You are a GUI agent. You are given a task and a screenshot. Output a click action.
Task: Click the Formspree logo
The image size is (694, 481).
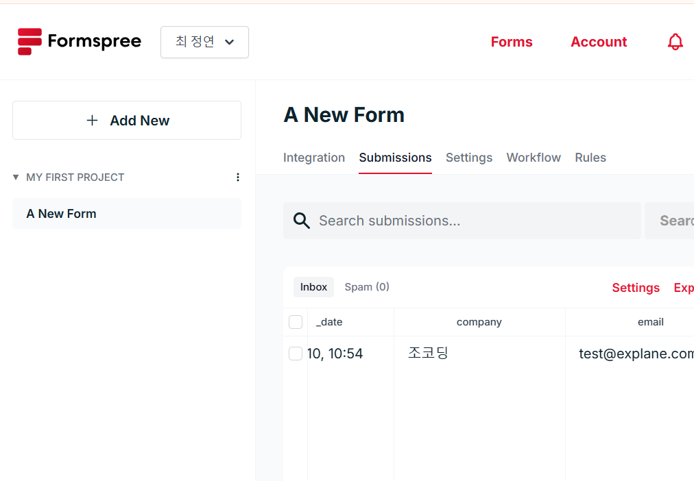point(80,42)
